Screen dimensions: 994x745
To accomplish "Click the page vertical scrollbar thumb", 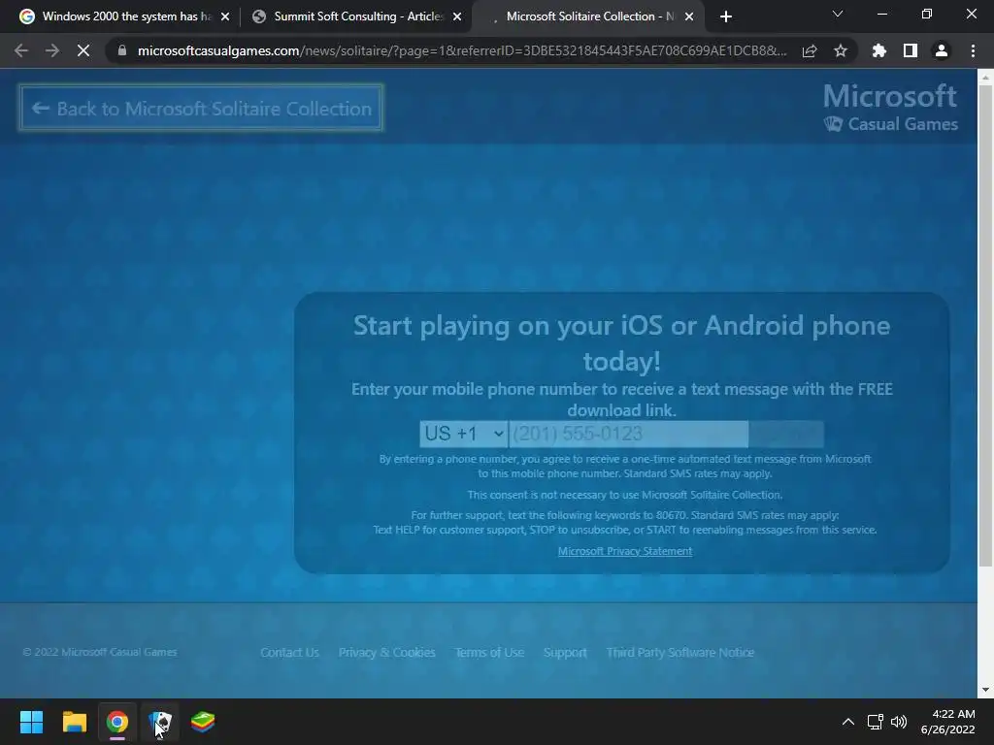I will coord(985,326).
